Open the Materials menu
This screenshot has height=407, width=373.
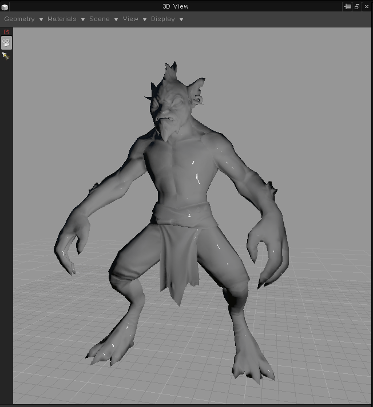click(62, 19)
